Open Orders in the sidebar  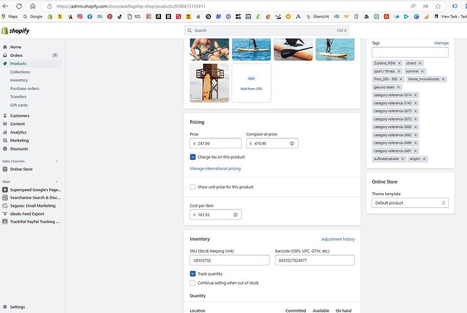[16, 56]
